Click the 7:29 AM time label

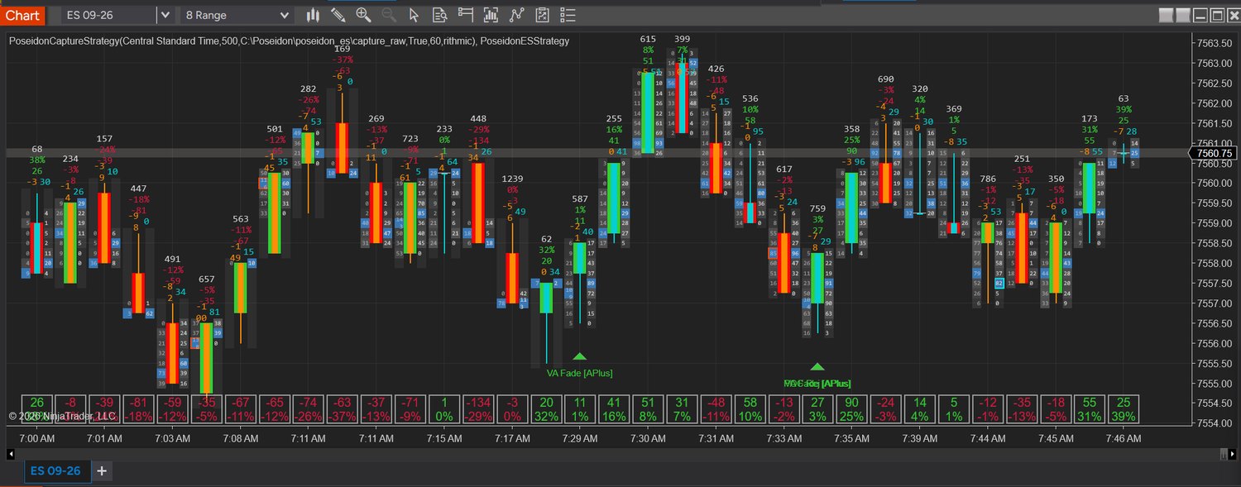580,438
